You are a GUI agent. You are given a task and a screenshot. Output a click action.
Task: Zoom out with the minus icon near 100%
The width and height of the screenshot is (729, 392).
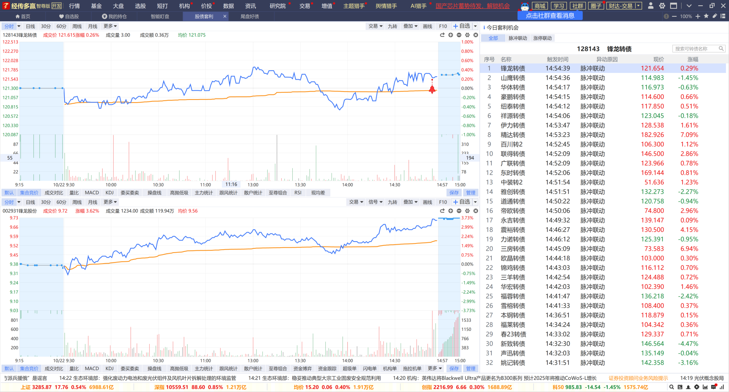point(674,16)
